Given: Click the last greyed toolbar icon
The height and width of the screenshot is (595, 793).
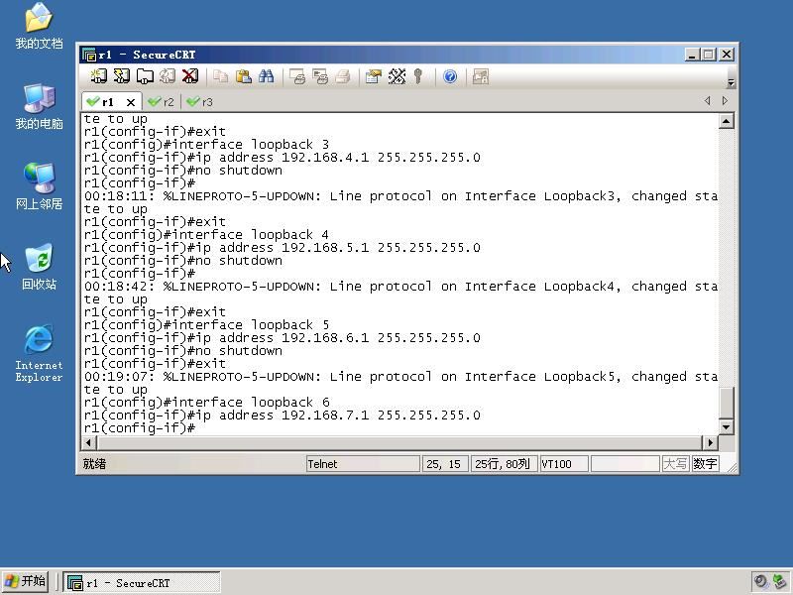Looking at the screenshot, I should pos(480,76).
